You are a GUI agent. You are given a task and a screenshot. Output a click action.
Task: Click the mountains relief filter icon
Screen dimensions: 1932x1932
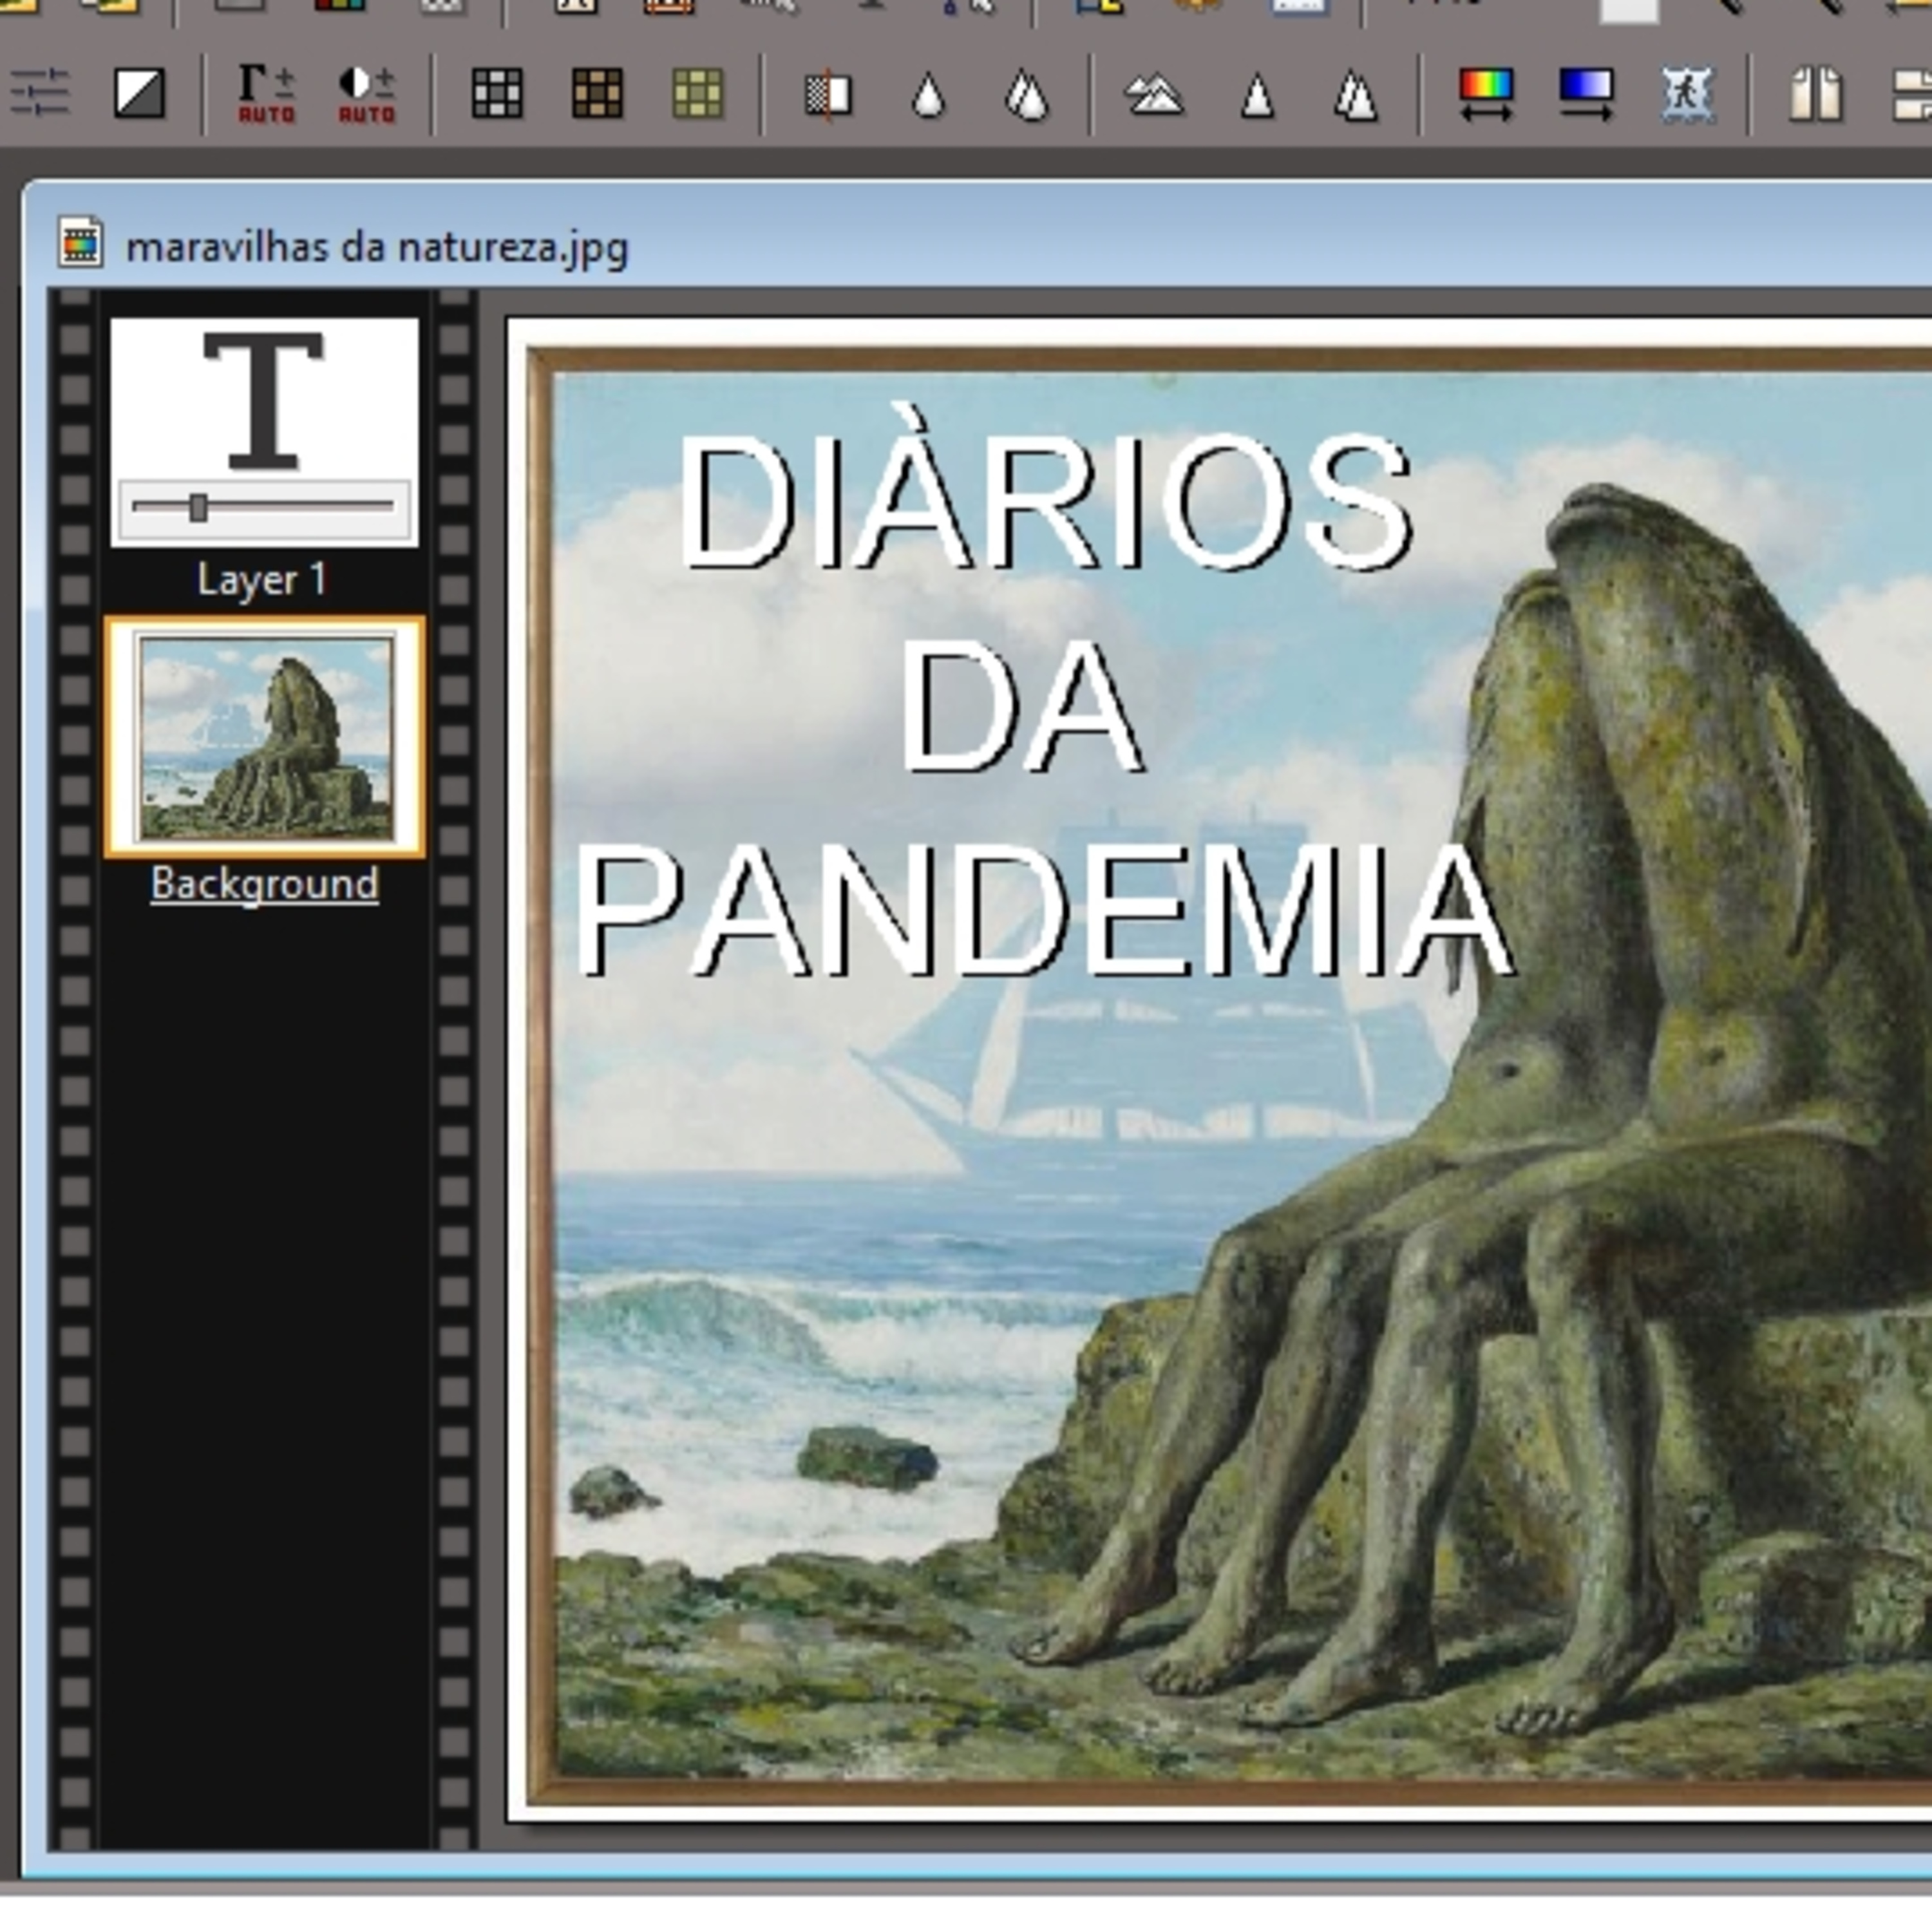click(1156, 96)
